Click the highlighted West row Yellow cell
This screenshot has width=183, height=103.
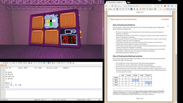pyautogui.click(x=148, y=82)
